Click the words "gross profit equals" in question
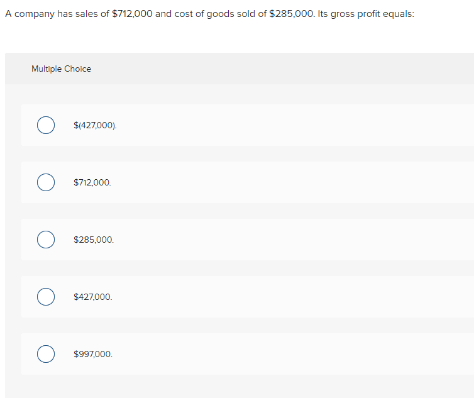The width and height of the screenshot is (474, 398). (x=379, y=14)
